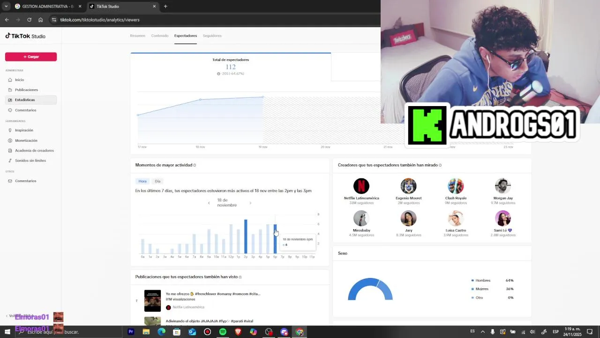
Task: Go to browser home page button
Action: click(x=41, y=20)
